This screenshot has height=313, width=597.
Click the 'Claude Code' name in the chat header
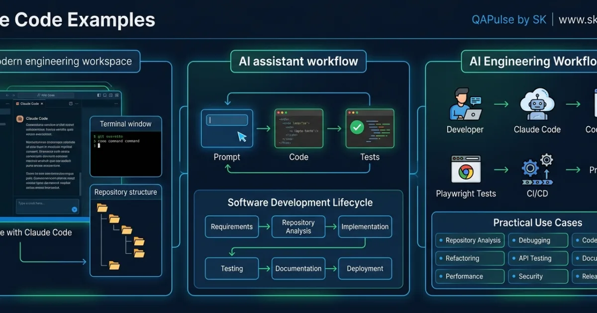[x=37, y=119]
